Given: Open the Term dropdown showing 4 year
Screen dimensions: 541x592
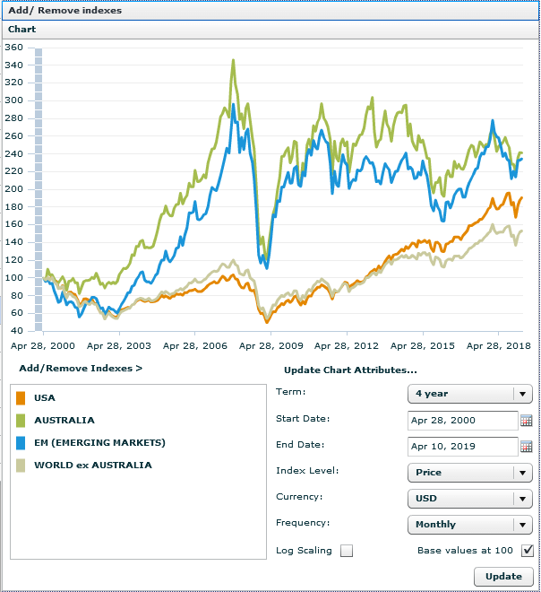Looking at the screenshot, I should pos(469,394).
